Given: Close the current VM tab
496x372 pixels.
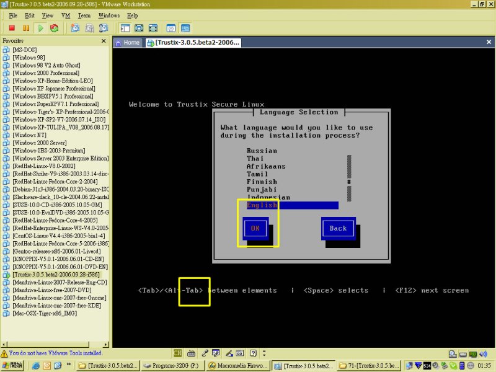Looking at the screenshot, I should pos(489,42).
